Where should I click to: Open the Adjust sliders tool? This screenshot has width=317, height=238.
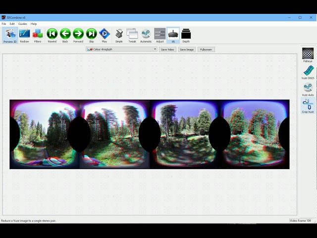(160, 35)
